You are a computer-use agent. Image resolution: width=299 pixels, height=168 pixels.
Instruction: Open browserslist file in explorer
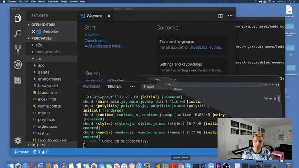[48, 86]
